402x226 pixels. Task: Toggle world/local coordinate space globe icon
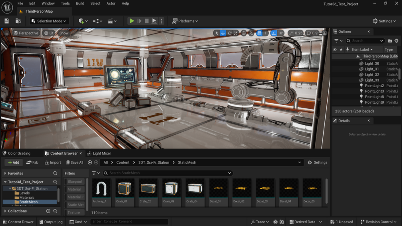[244, 33]
